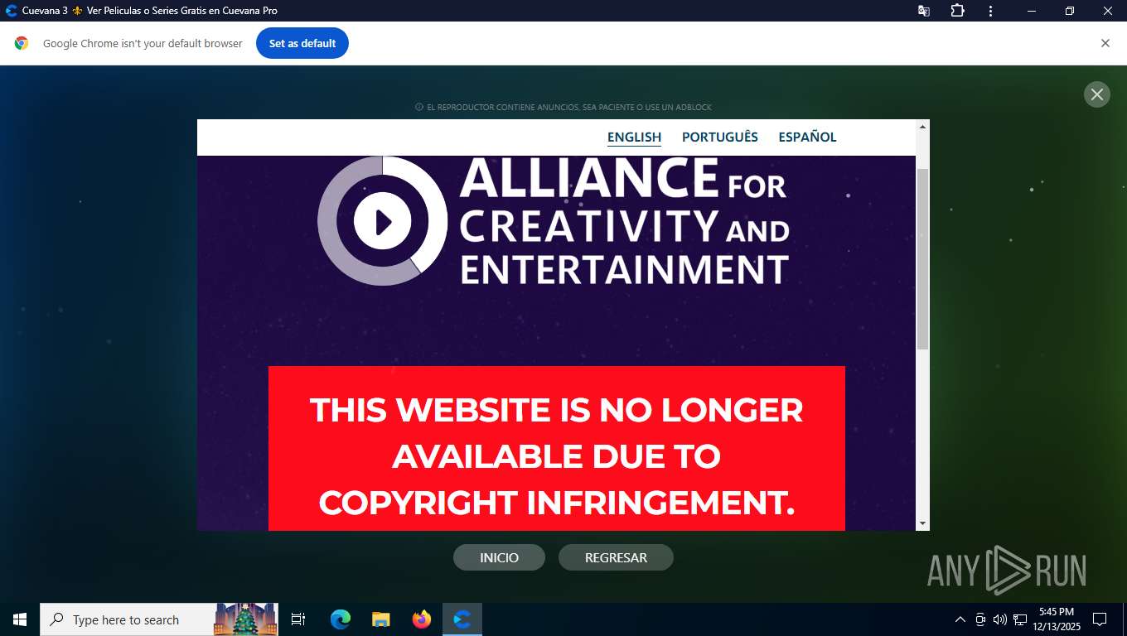The image size is (1127, 636).
Task: Click the Alliance play-button logo
Action: point(383,221)
